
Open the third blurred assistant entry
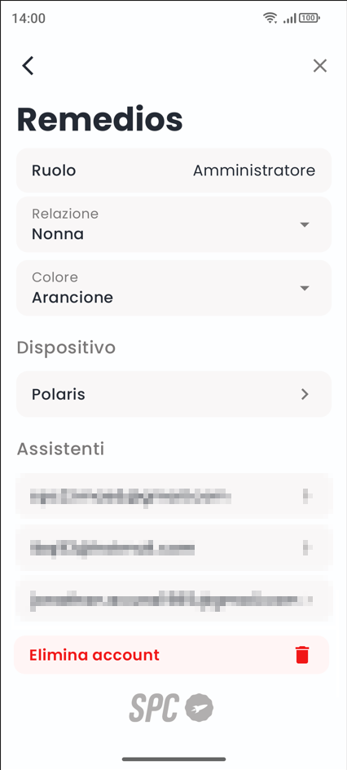point(173,600)
